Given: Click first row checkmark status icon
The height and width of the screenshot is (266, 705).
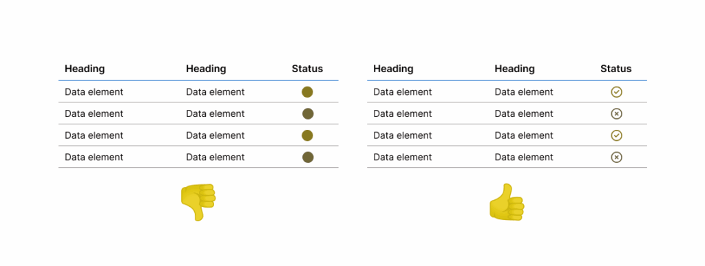Looking at the screenshot, I should [x=616, y=92].
